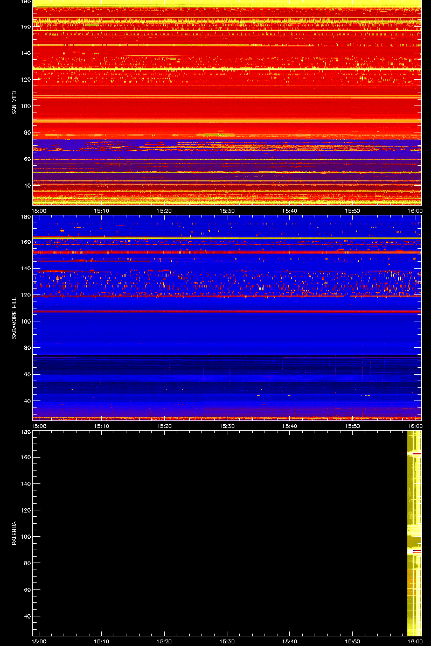Choose 80 frequency tick on Palehua axis

27,563
